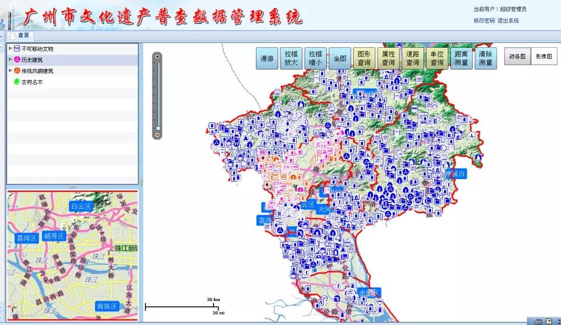Click the orange 传统风貌建筑 icon
The image size is (561, 325).
click(17, 71)
